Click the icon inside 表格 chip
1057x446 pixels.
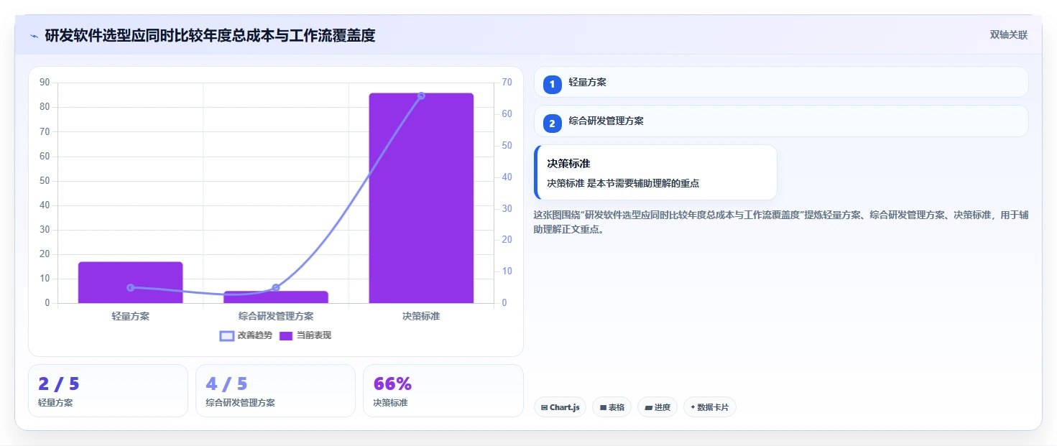click(x=603, y=408)
